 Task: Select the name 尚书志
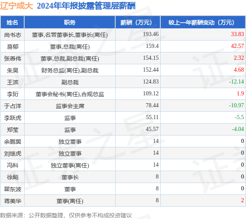[x=13, y=35]
